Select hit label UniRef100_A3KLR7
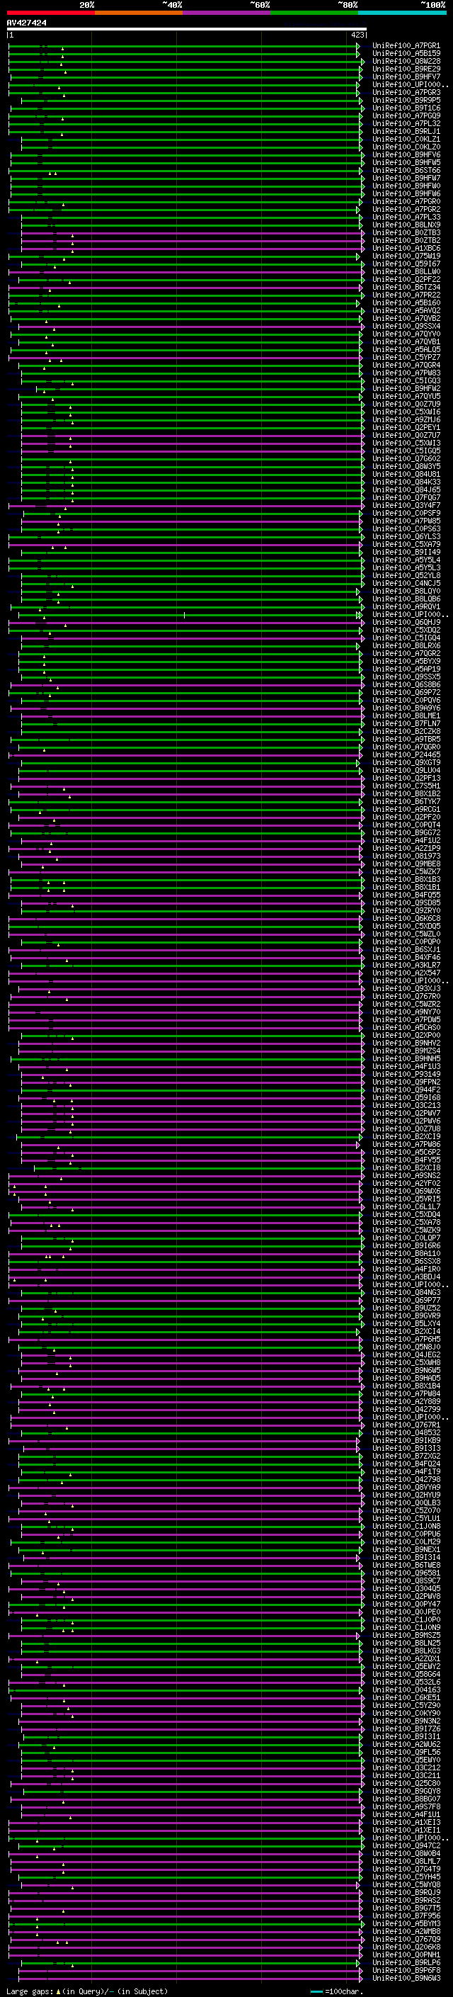Viewport: 453px width, 1997px height. [x=406, y=965]
